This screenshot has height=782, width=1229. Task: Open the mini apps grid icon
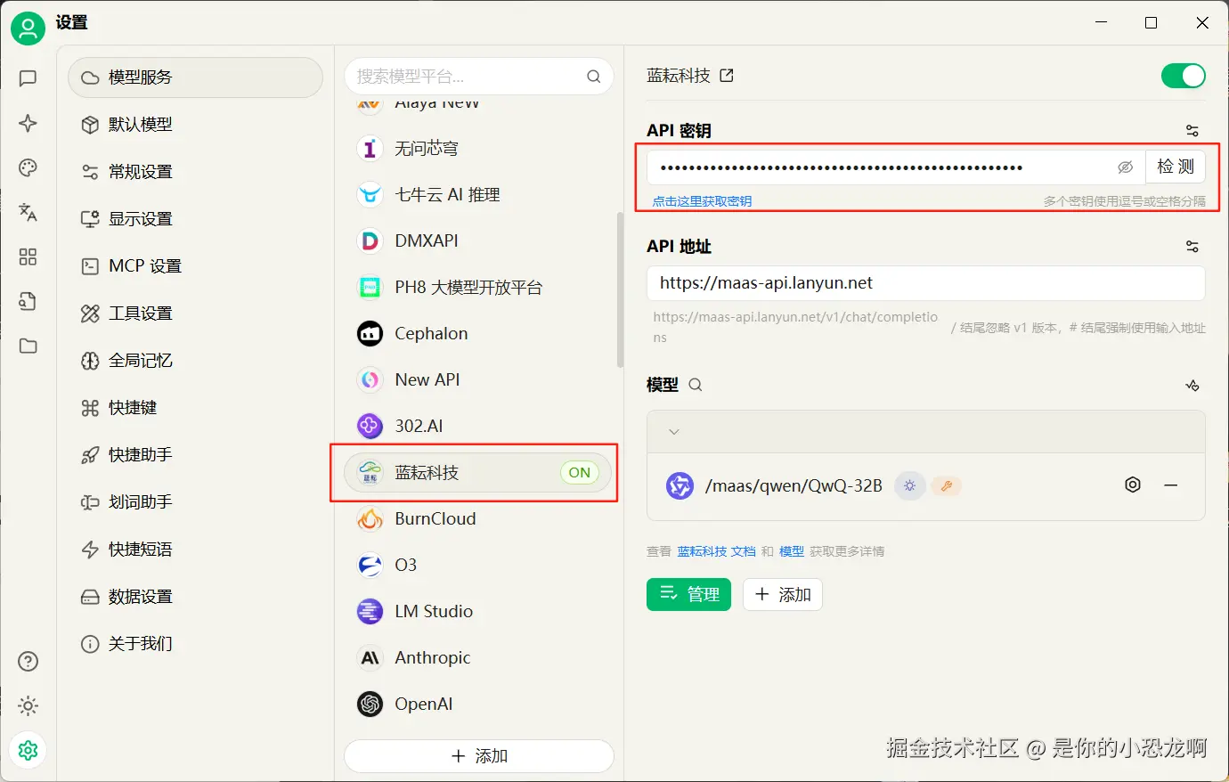click(28, 257)
